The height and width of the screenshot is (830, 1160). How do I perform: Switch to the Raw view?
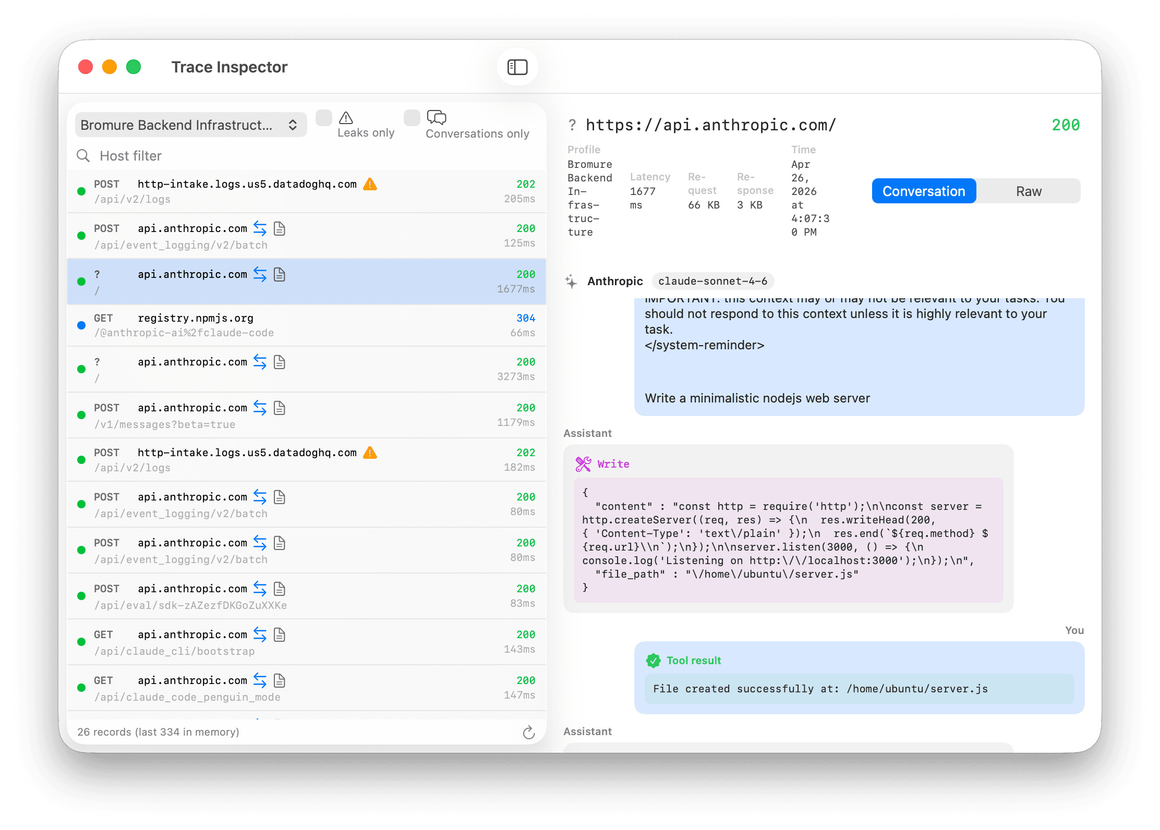coord(1028,191)
